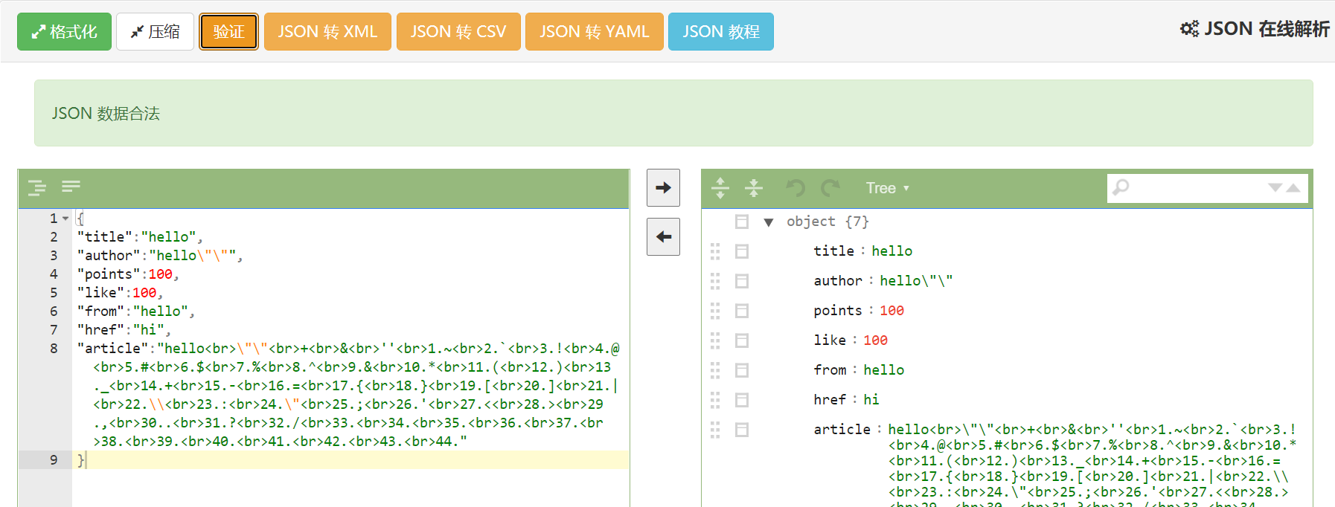
Task: Edit the like value 100 in tree
Action: click(x=875, y=340)
